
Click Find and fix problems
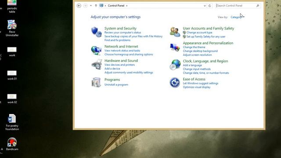(x=117, y=40)
